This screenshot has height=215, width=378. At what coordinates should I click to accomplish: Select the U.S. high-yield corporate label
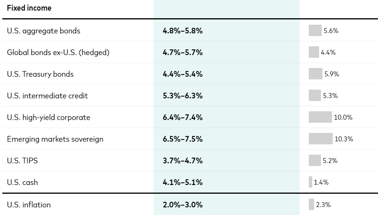[48, 117]
